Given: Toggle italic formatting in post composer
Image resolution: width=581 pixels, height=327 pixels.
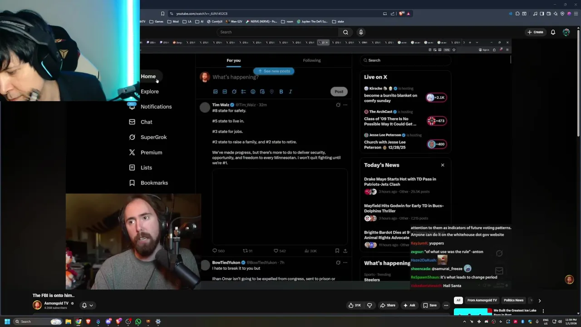Looking at the screenshot, I should pos(290,92).
